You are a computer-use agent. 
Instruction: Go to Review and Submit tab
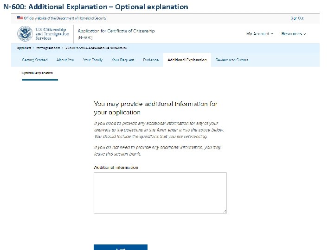232,60
